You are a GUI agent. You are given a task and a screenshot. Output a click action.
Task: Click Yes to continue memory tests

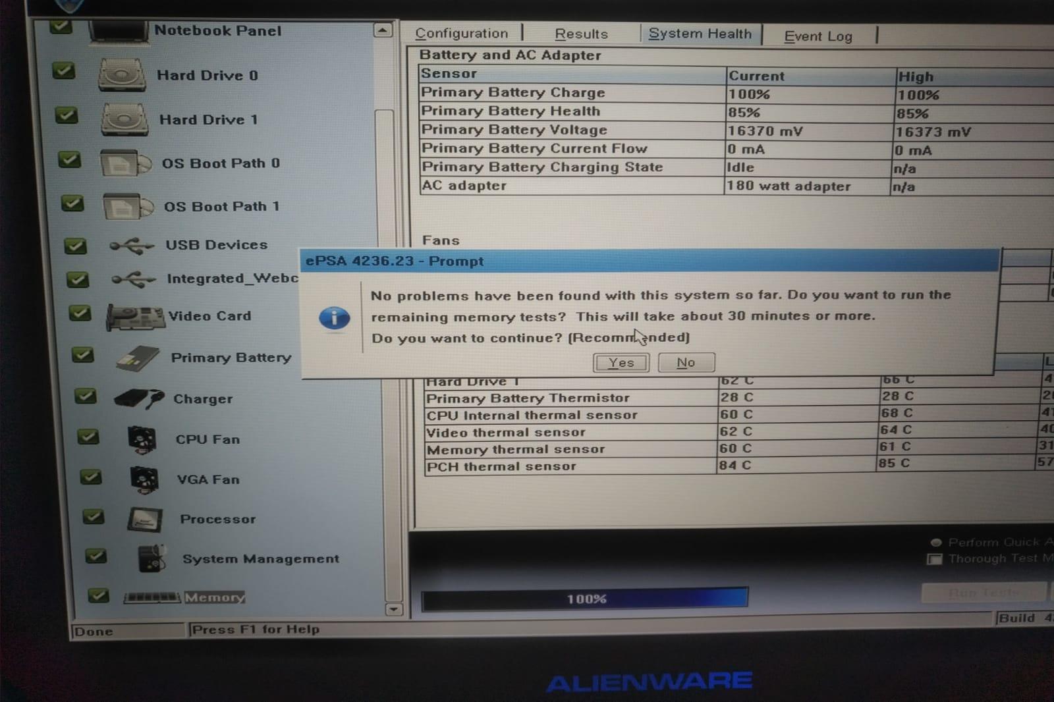621,363
